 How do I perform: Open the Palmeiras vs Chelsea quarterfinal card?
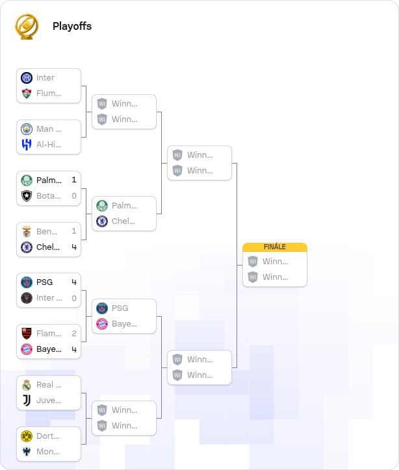[124, 214]
